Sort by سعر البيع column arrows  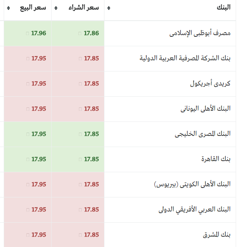[x=9, y=8]
